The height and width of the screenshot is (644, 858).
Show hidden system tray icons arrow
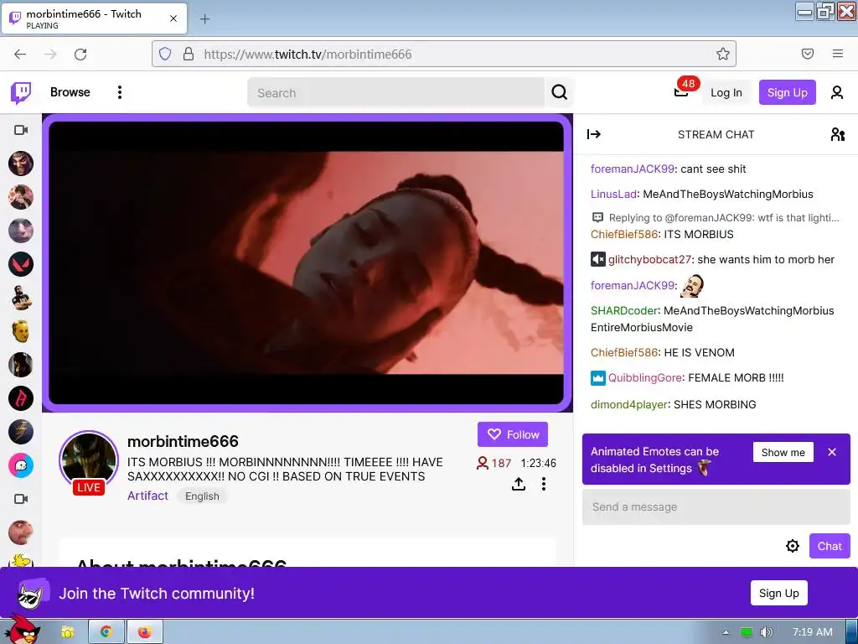(726, 632)
